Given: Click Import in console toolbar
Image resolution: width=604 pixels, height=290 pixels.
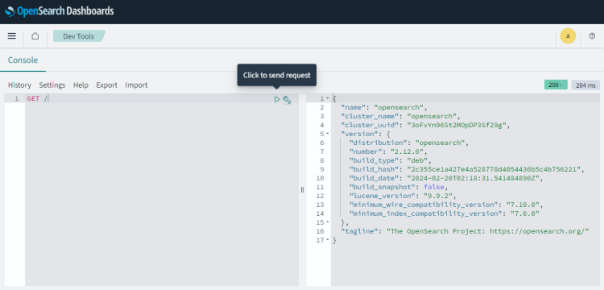Looking at the screenshot, I should point(136,85).
